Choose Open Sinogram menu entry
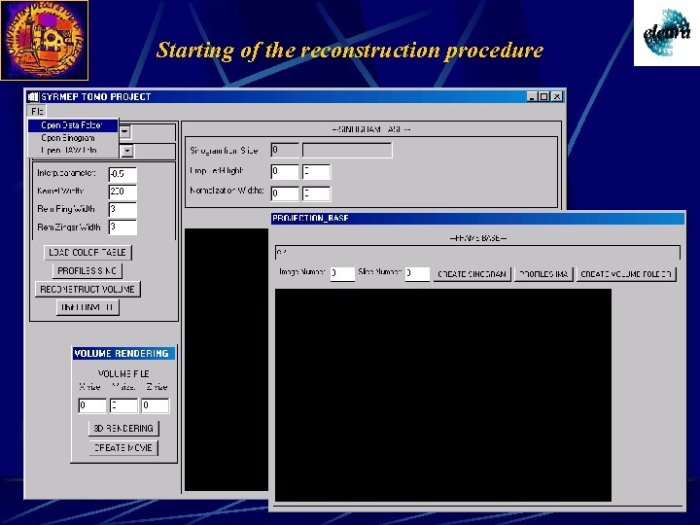Image resolution: width=700 pixels, height=525 pixels. point(73,138)
